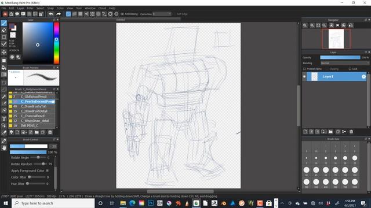Turn off snap with the blue snap icon
The height and width of the screenshot is (208, 371).
68,14
